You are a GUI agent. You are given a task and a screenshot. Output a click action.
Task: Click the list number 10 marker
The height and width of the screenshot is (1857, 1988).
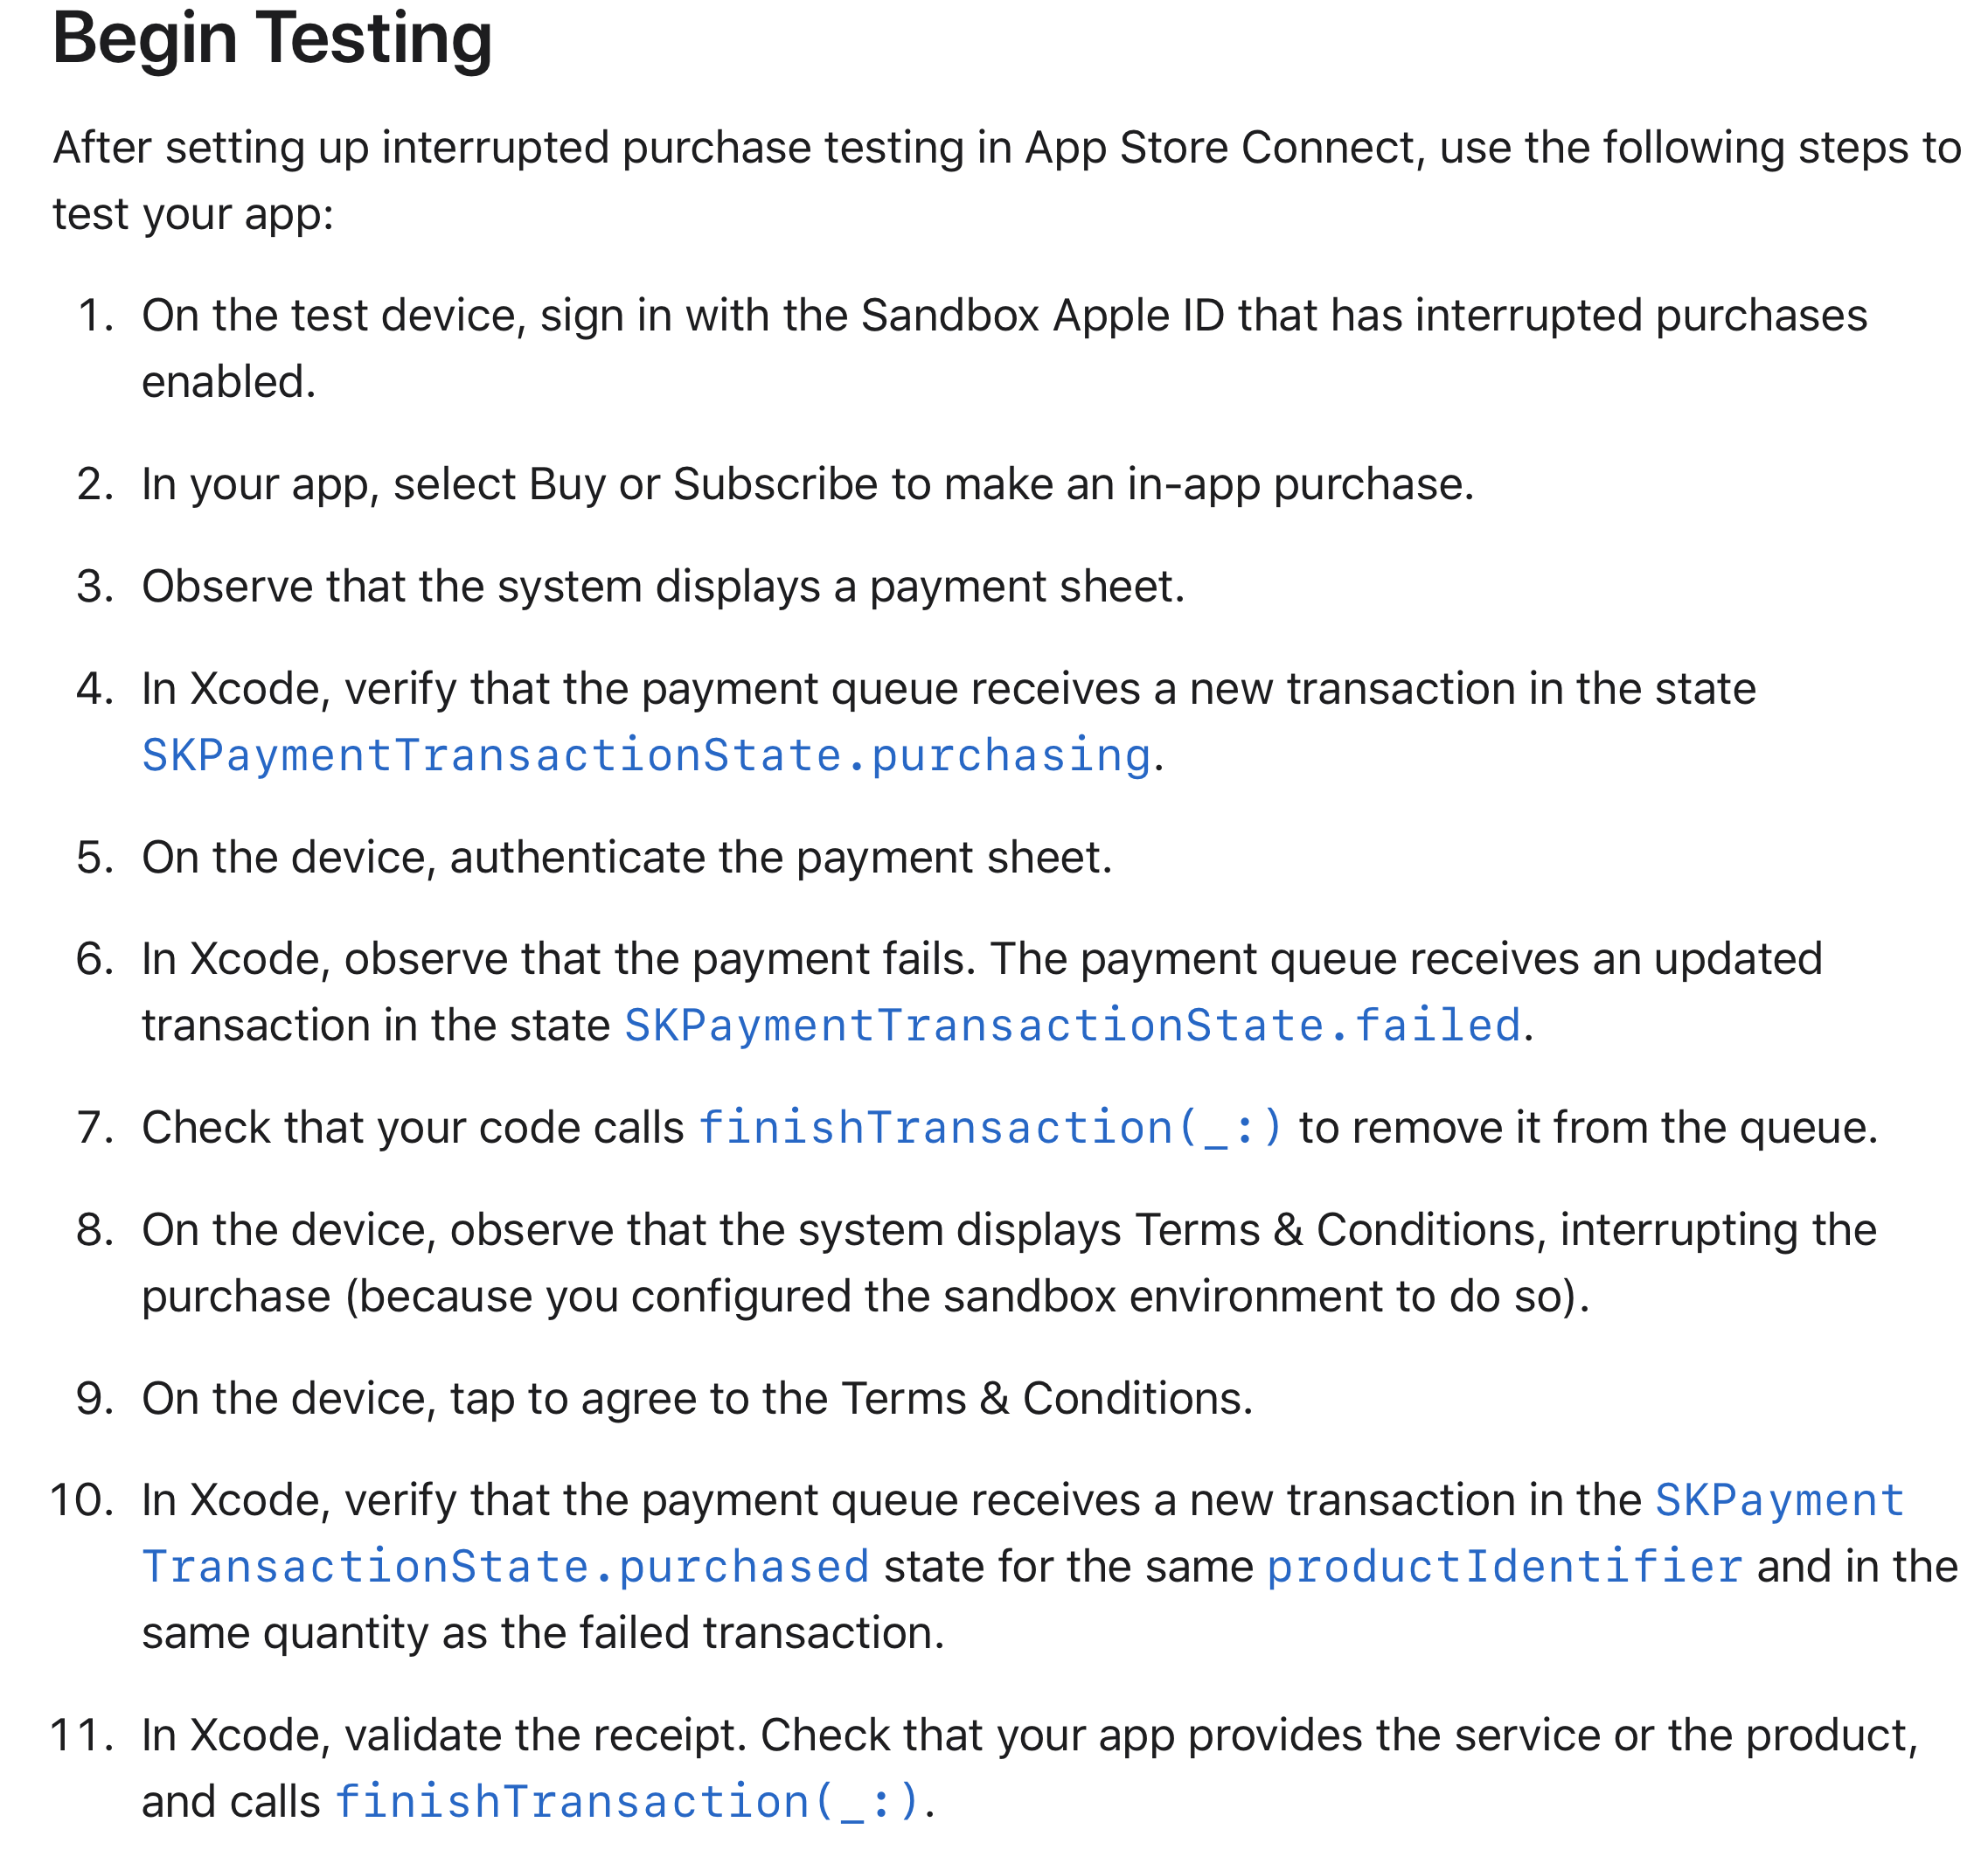pyautogui.click(x=82, y=1500)
